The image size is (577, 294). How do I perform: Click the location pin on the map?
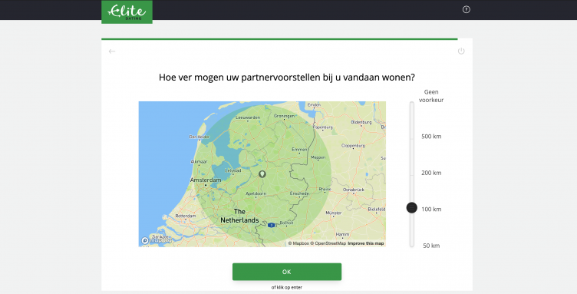262,173
